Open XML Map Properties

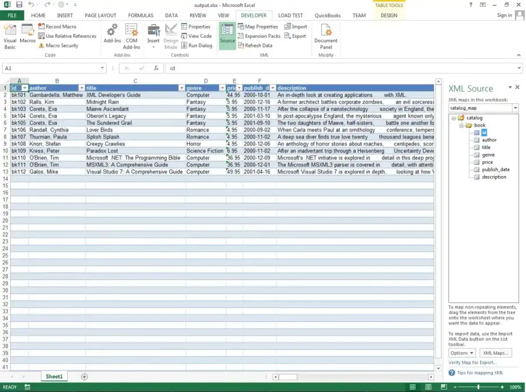[x=258, y=27]
